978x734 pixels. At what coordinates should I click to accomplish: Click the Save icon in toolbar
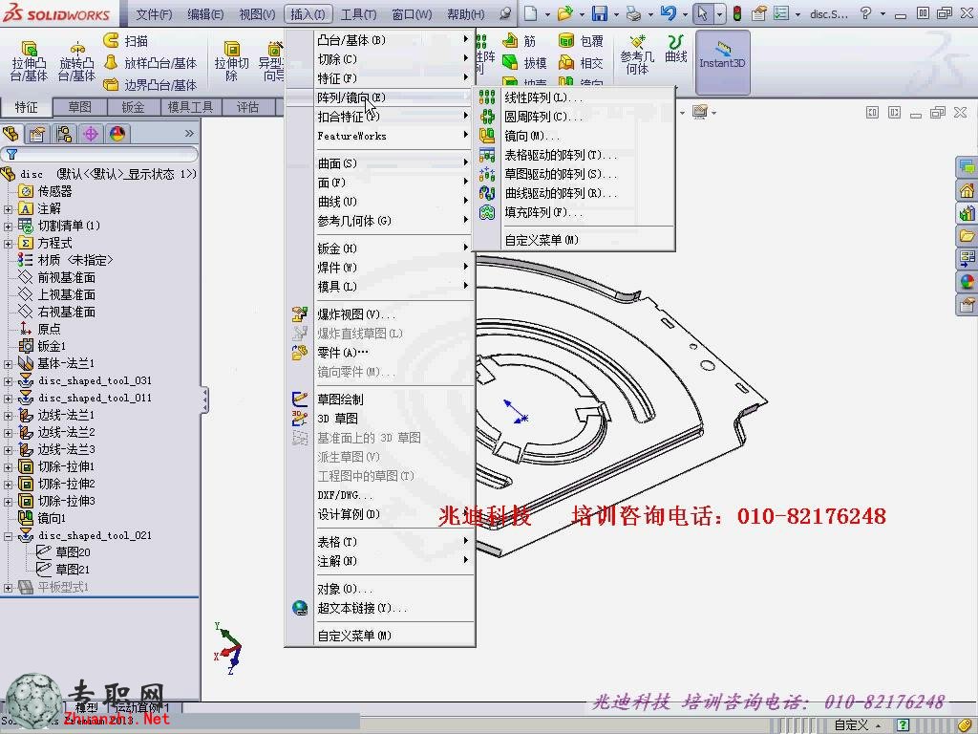tap(600, 13)
